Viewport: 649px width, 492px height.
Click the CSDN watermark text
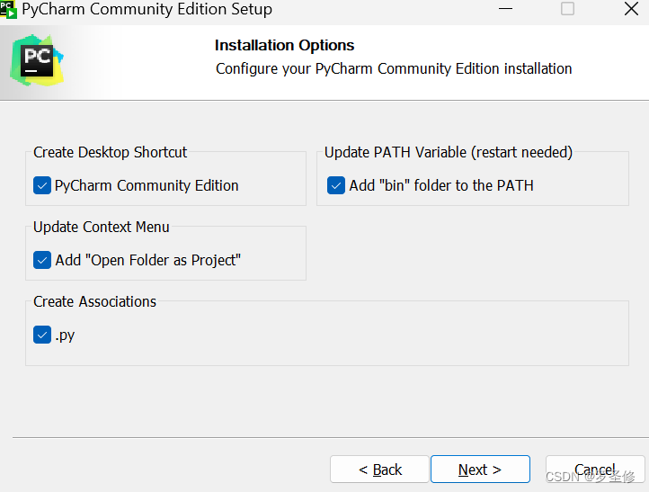[x=591, y=477]
